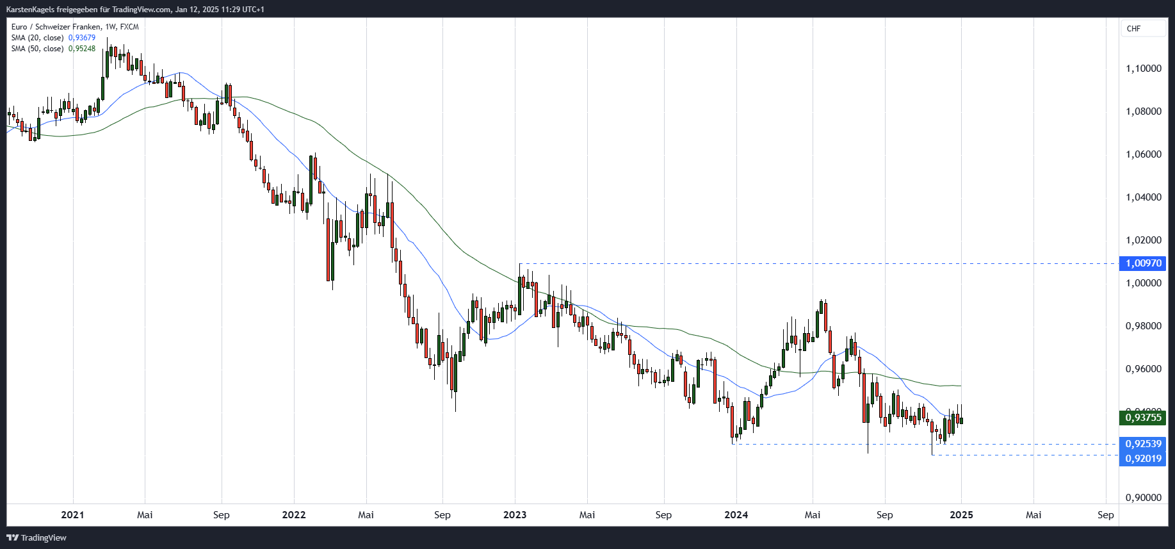The image size is (1175, 549).
Task: Click the 1,10000 price axis tick
Action: [1144, 69]
